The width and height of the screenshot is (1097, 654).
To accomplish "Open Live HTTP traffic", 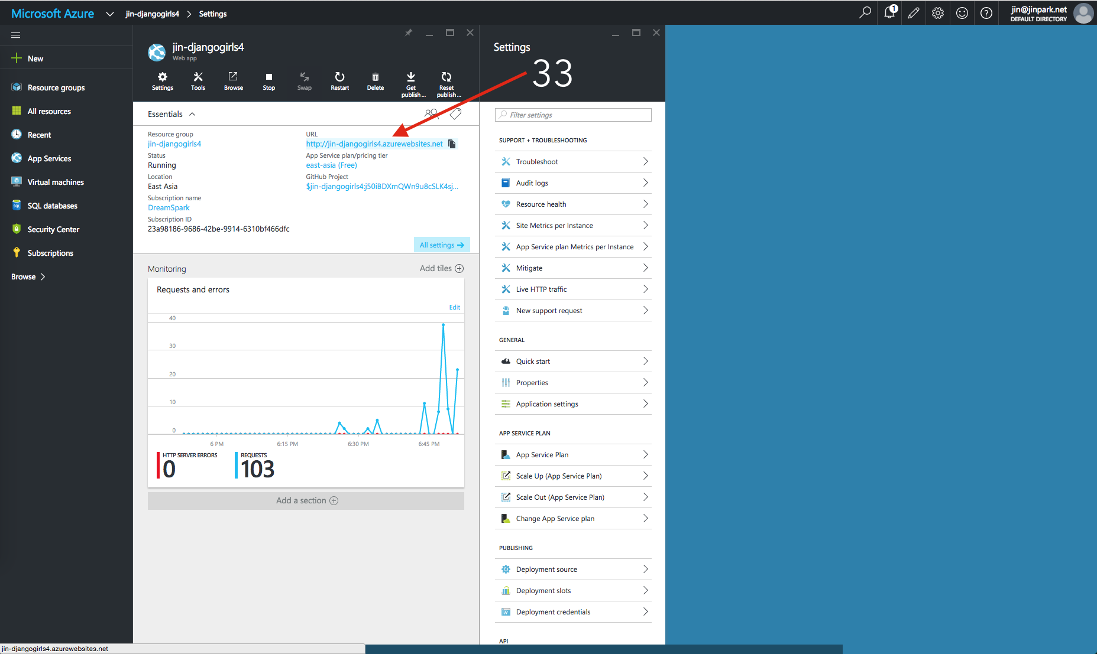I will (573, 289).
